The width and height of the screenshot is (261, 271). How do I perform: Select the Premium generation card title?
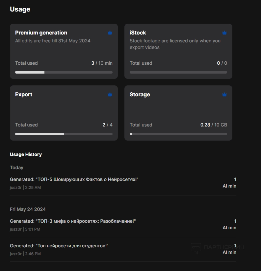(41, 33)
